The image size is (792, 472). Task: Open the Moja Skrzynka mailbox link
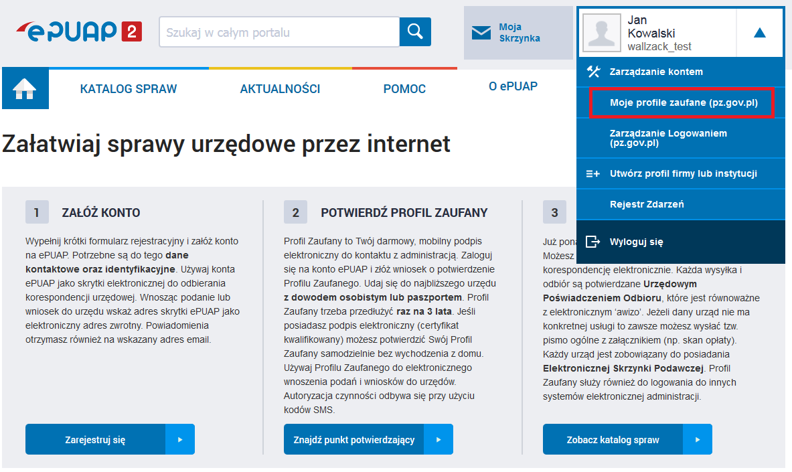pyautogui.click(x=518, y=33)
